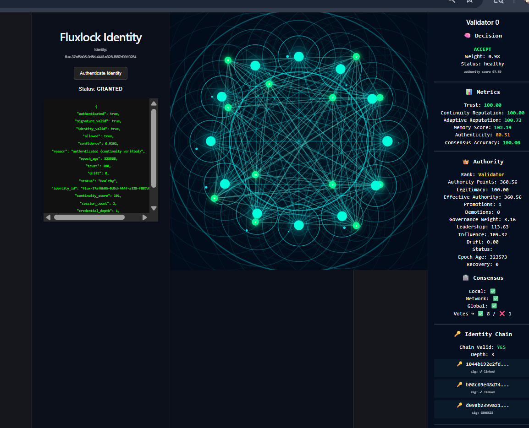The height and width of the screenshot is (428, 529).
Task: Click the JSON panel scroll-up arrow
Action: [x=154, y=103]
